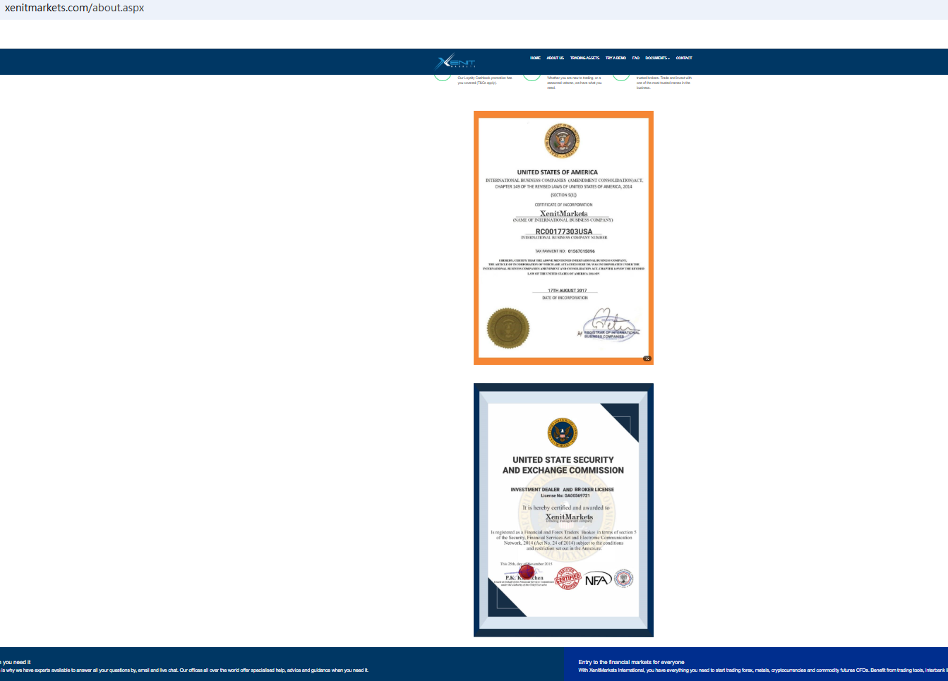Viewport: 948px width, 681px height.
Task: Click the address bar URL xenitmarkets.com/about.aspx
Action: coord(74,8)
